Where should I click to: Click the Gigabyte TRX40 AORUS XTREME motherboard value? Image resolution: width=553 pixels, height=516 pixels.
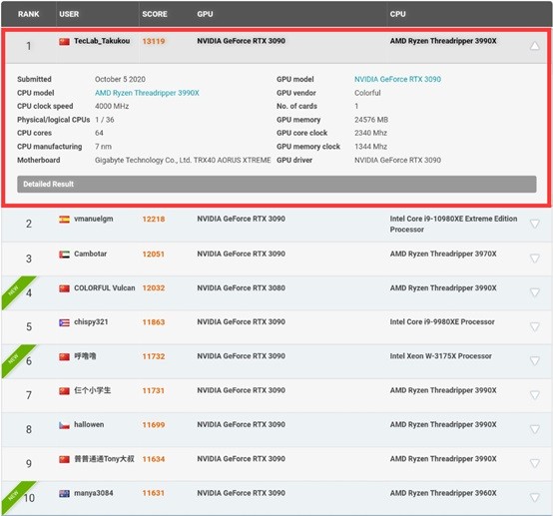tap(183, 160)
